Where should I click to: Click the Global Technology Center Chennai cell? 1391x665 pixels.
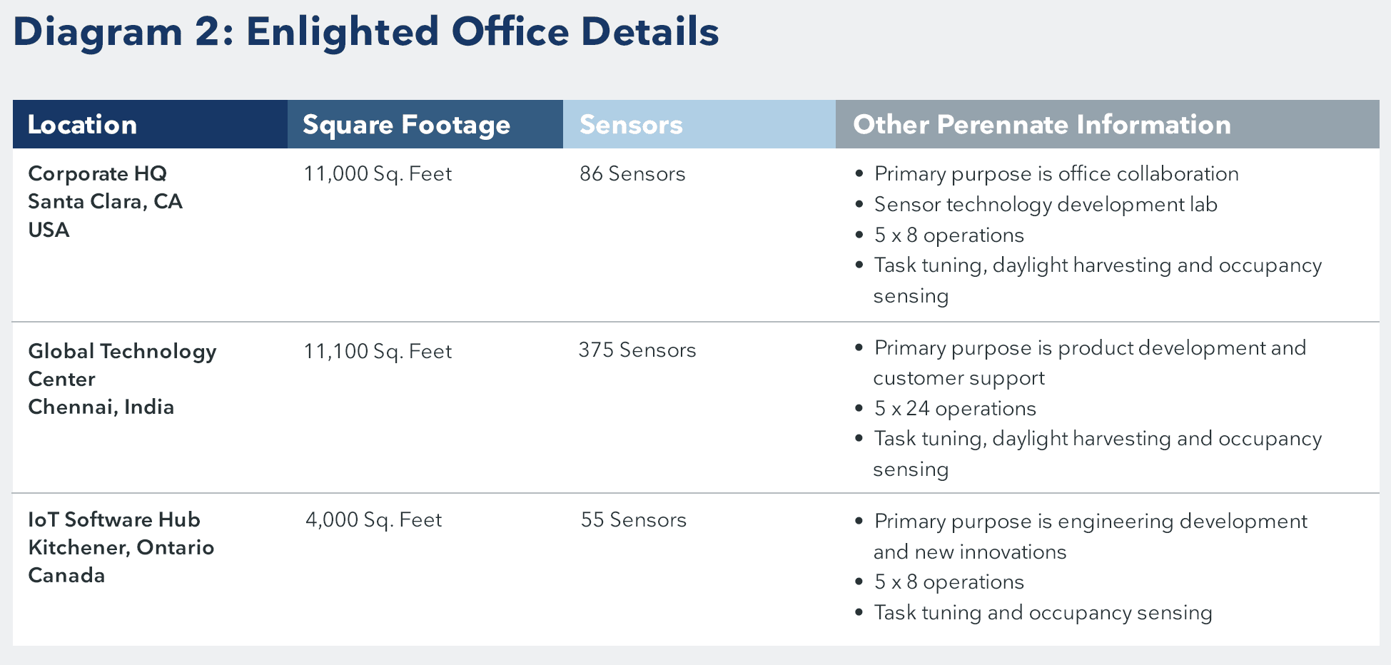tap(122, 379)
